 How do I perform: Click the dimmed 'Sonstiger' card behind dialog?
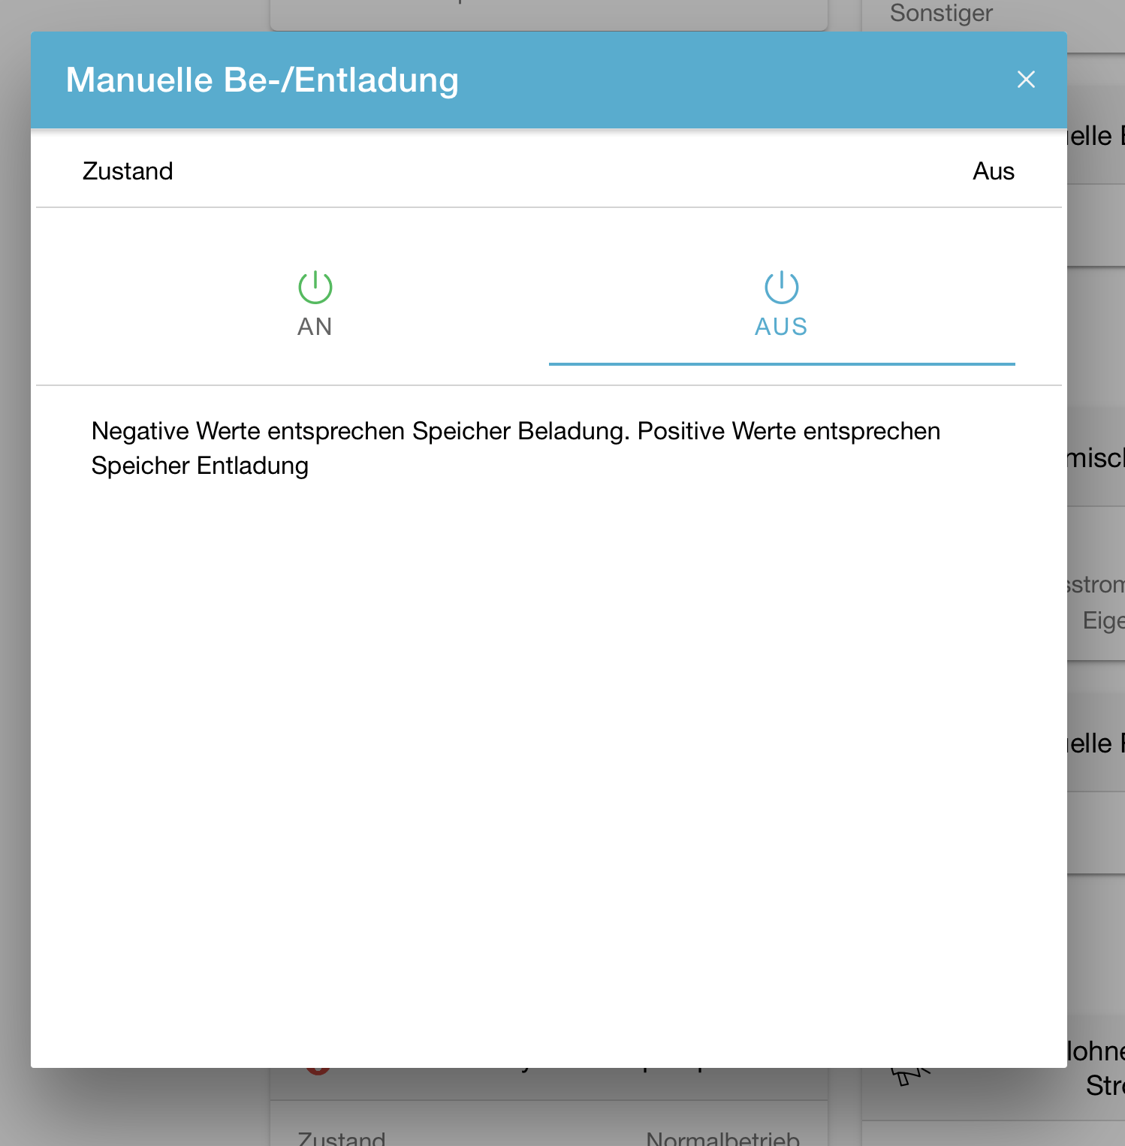tap(941, 14)
